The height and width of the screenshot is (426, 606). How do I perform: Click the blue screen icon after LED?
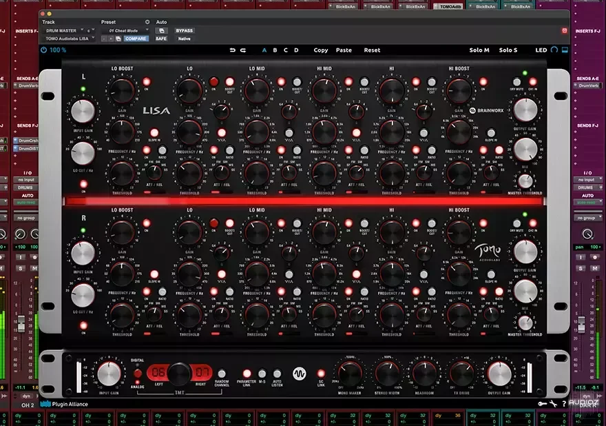(x=565, y=50)
